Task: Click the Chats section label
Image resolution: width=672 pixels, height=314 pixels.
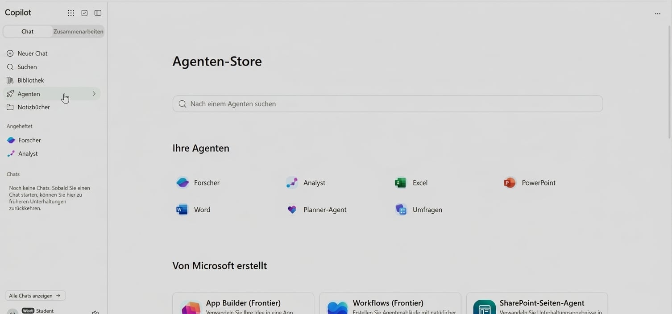Action: point(13,174)
